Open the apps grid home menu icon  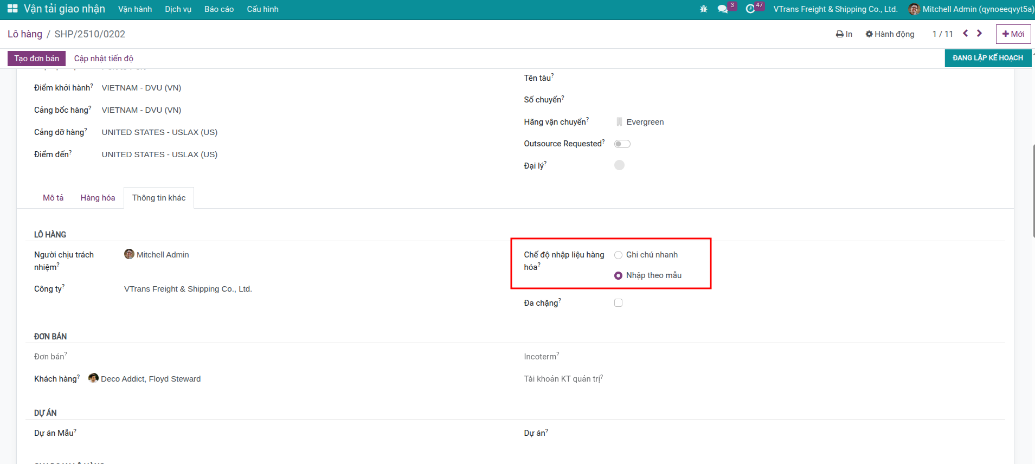[12, 9]
